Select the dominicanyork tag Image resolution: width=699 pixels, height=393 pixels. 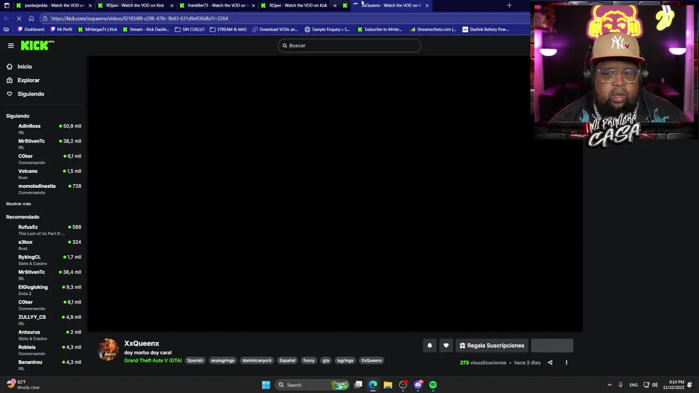click(257, 360)
